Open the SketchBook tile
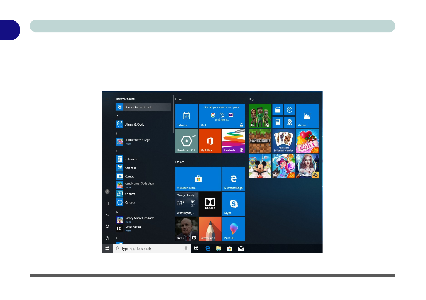 [210, 229]
